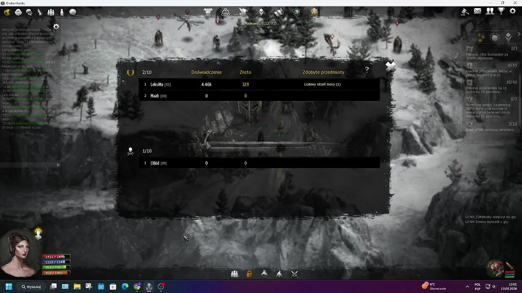
Task: Click the gold coins icon in quest panel
Action: [x=481, y=38]
